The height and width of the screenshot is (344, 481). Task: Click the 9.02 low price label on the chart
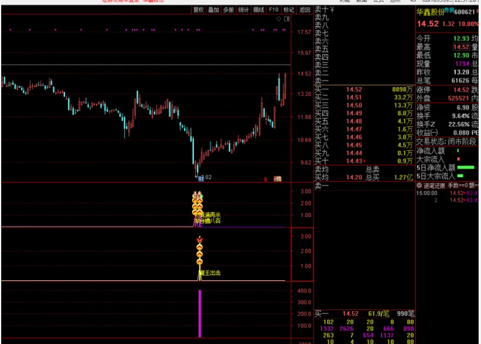[x=206, y=177]
